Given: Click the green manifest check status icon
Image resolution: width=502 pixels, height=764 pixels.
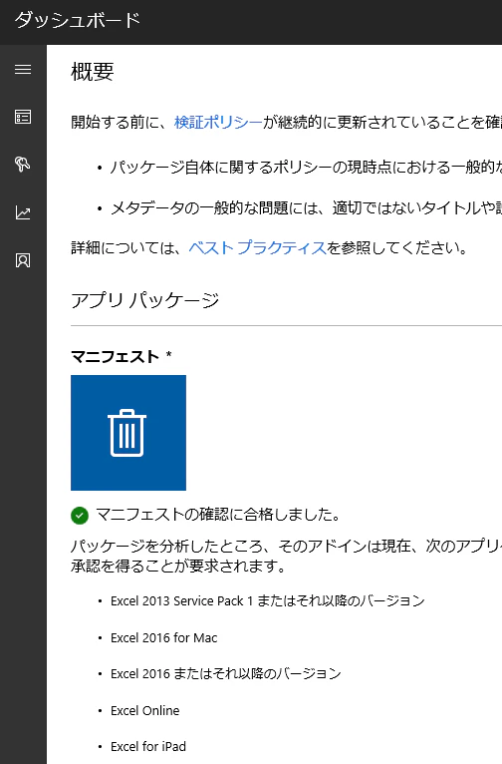Looking at the screenshot, I should tap(80, 515).
